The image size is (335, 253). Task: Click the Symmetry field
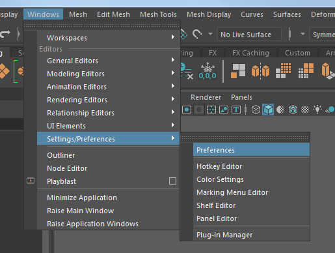[x=322, y=35]
